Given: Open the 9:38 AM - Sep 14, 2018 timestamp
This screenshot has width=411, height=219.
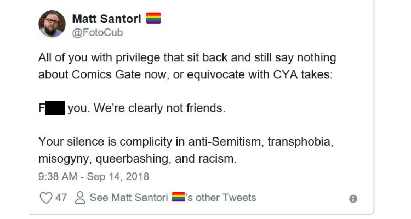Looking at the screenshot, I should tap(93, 177).
